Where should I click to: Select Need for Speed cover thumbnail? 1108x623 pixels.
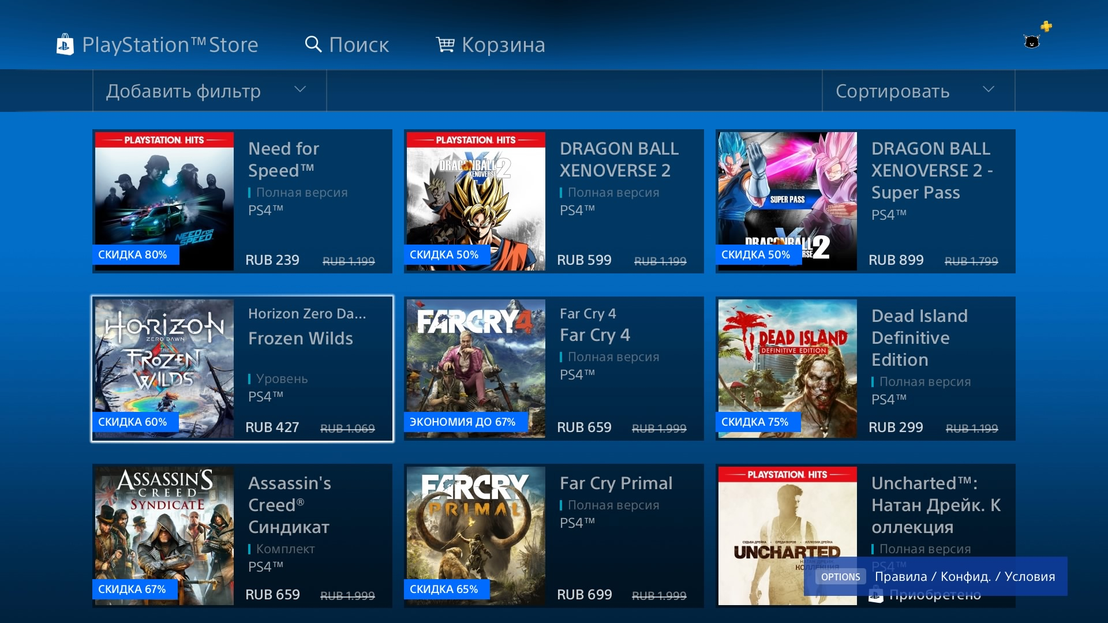164,201
